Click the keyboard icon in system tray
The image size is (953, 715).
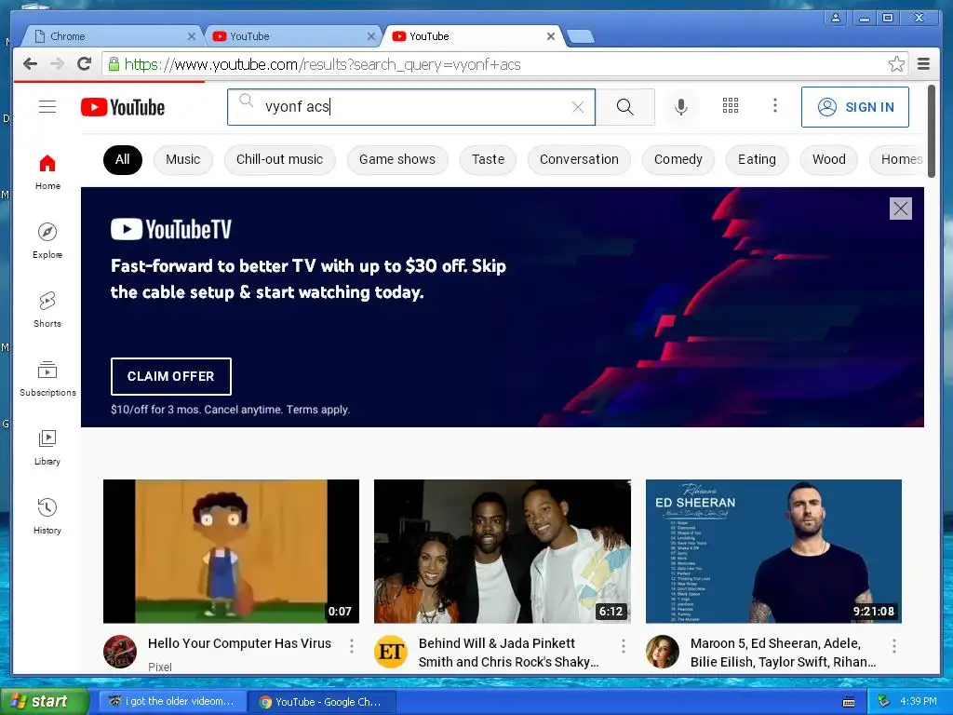pos(849,702)
